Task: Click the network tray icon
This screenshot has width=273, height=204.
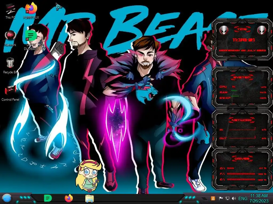Action: [227, 198]
